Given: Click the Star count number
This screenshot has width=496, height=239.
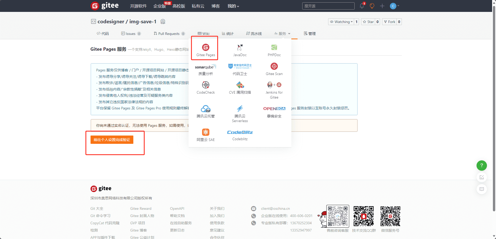Looking at the screenshot, I should coord(377,22).
